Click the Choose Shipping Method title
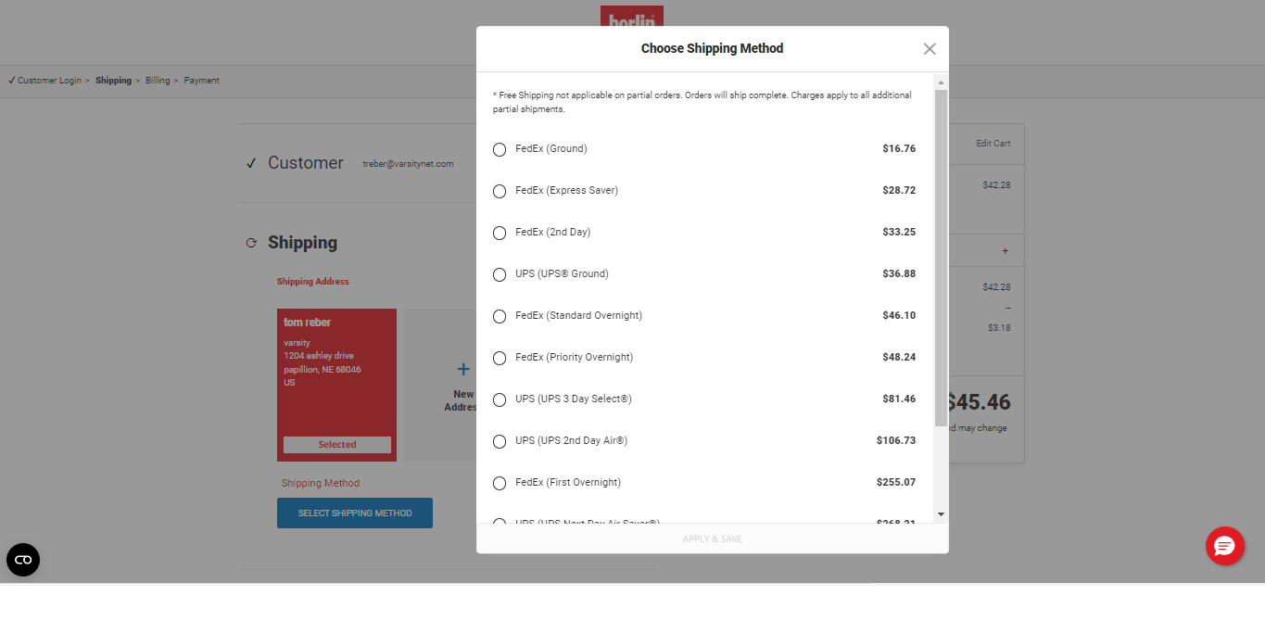The width and height of the screenshot is (1265, 621). pyautogui.click(x=712, y=48)
